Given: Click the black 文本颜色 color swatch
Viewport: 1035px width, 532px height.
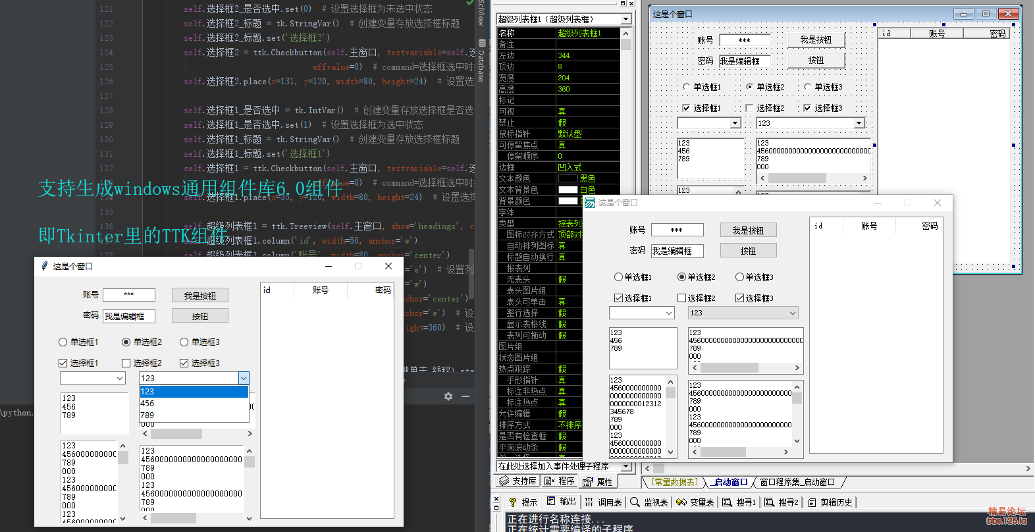Looking at the screenshot, I should coord(568,178).
